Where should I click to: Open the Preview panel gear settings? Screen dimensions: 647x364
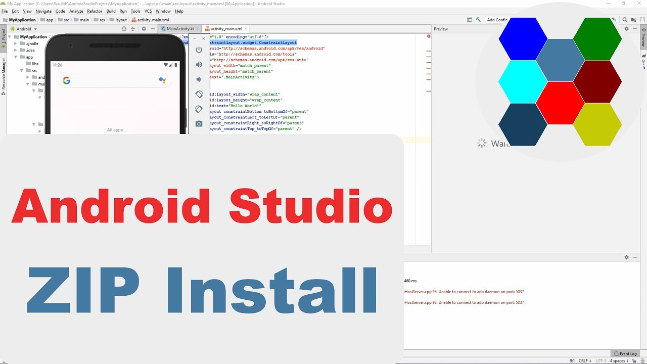pos(626,29)
